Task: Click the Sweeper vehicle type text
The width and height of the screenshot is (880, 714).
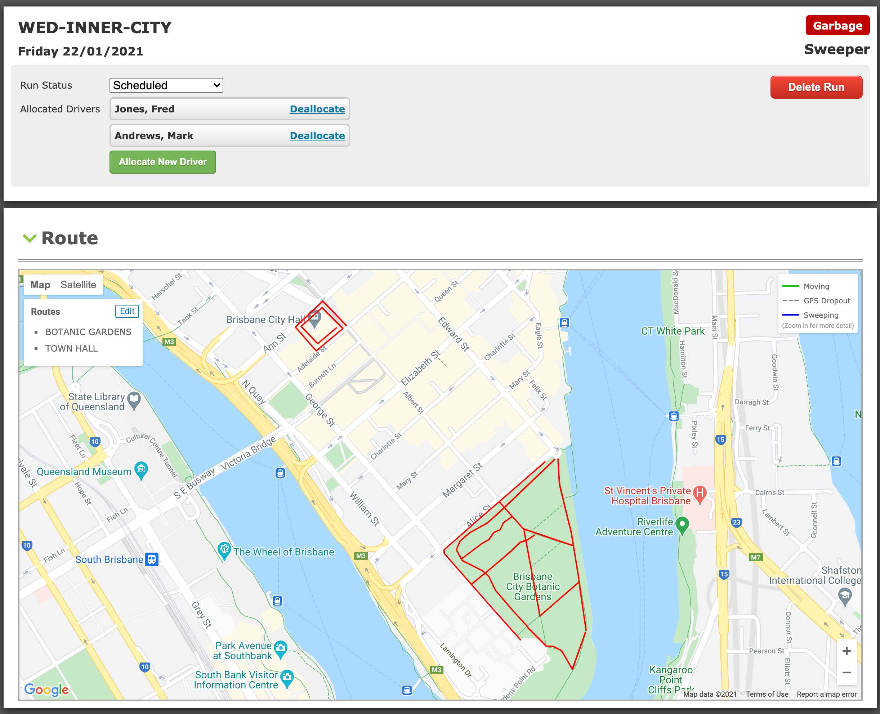Action: [837, 49]
